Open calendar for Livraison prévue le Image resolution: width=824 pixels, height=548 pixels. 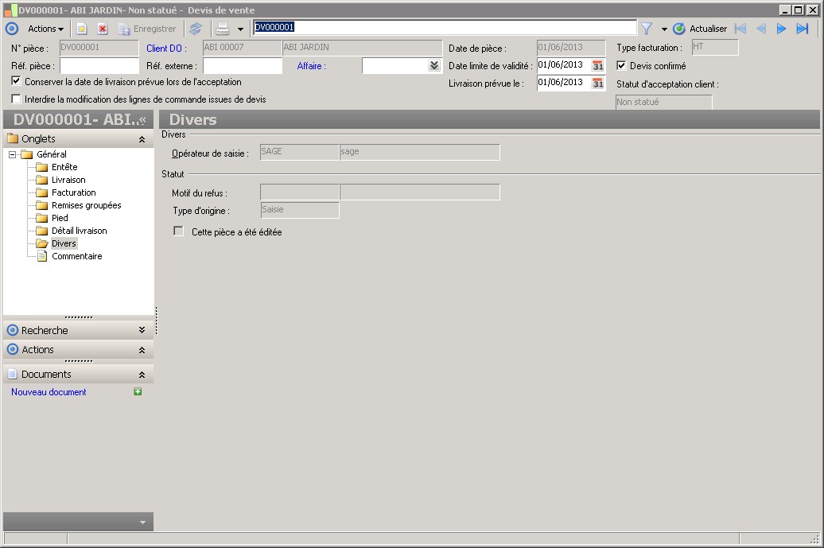pos(597,83)
